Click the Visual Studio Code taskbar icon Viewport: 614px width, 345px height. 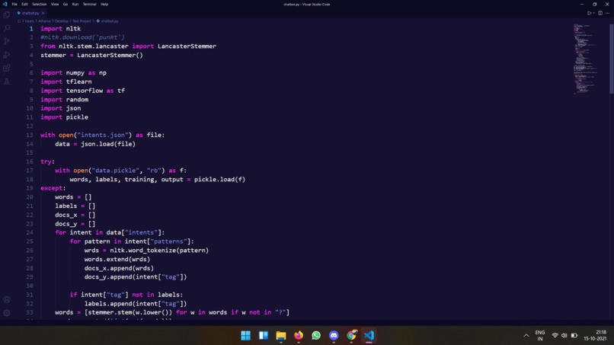point(369,336)
